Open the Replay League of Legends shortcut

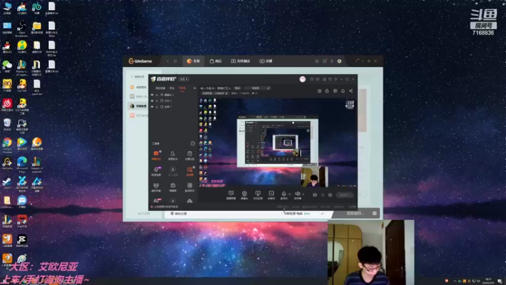[22, 67]
